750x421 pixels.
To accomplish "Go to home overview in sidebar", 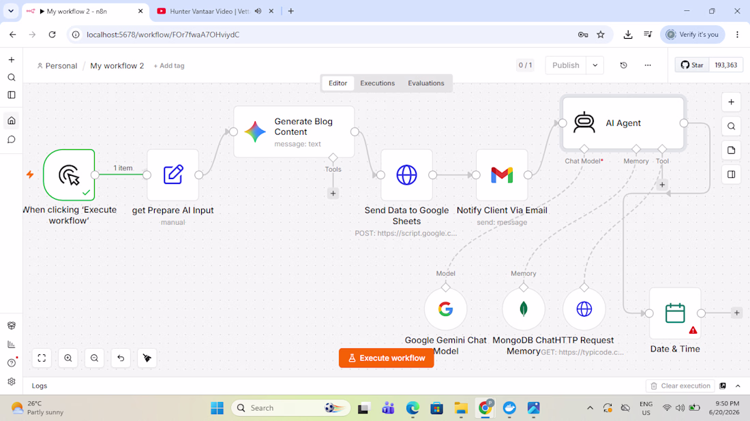I will click(x=12, y=121).
